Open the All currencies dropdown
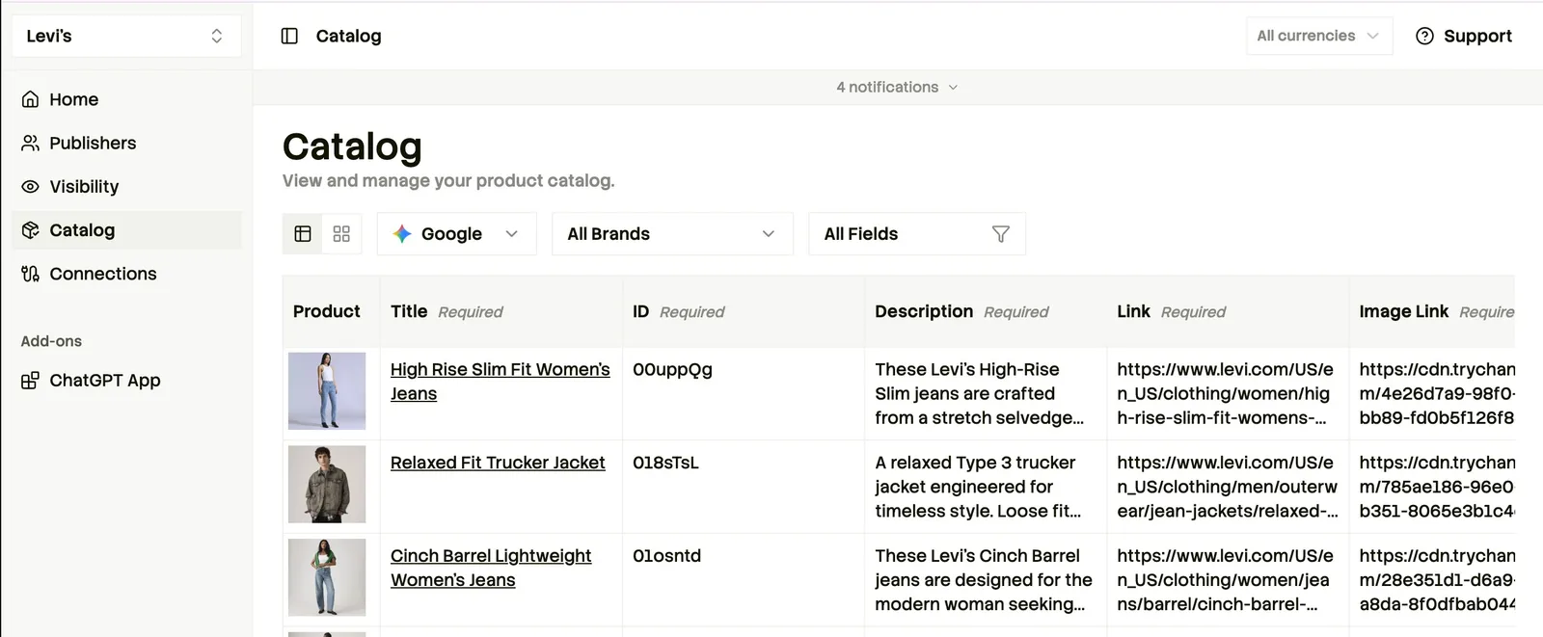 (x=1318, y=36)
